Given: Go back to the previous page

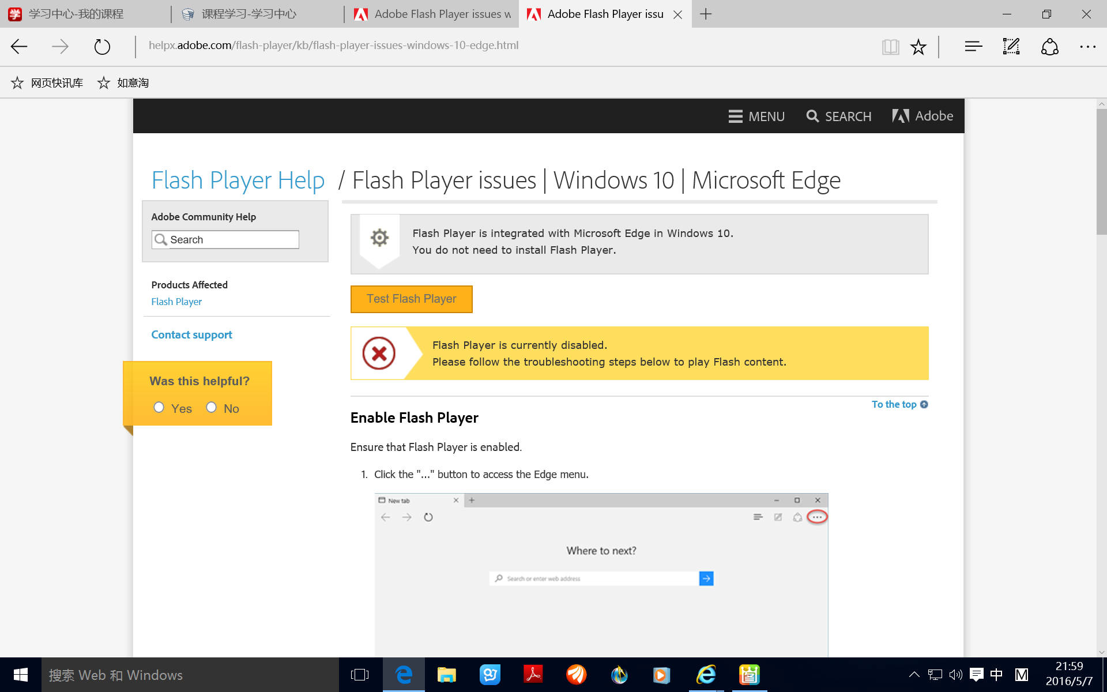Looking at the screenshot, I should (x=20, y=47).
